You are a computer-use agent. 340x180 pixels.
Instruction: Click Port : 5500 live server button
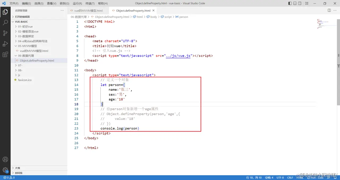click(315, 178)
